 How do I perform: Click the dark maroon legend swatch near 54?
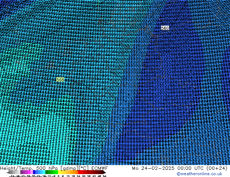coord(102,172)
